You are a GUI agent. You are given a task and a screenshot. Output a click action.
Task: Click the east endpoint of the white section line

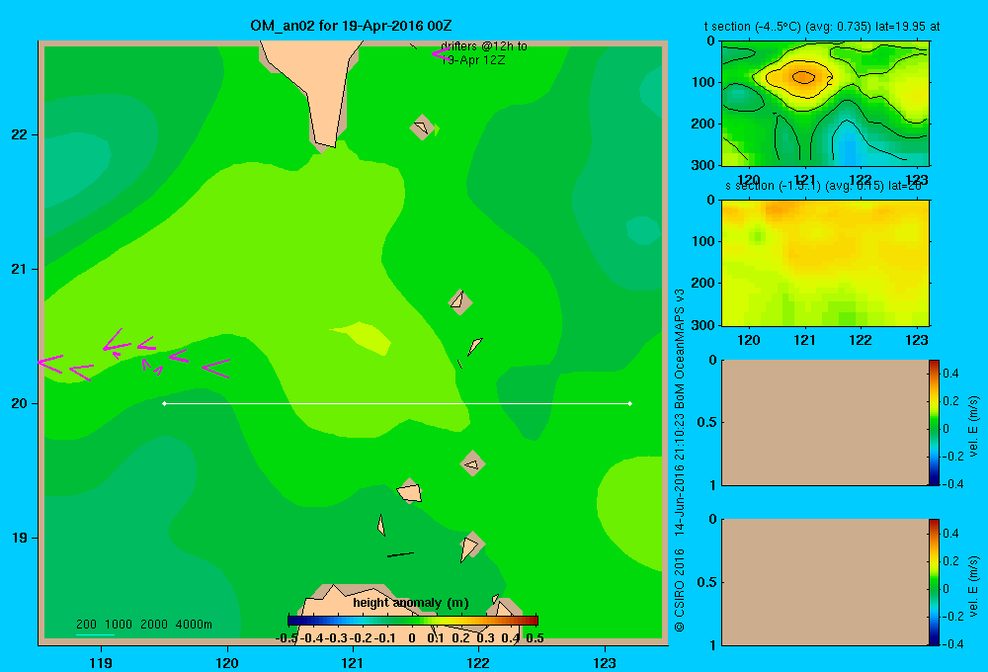tap(630, 403)
